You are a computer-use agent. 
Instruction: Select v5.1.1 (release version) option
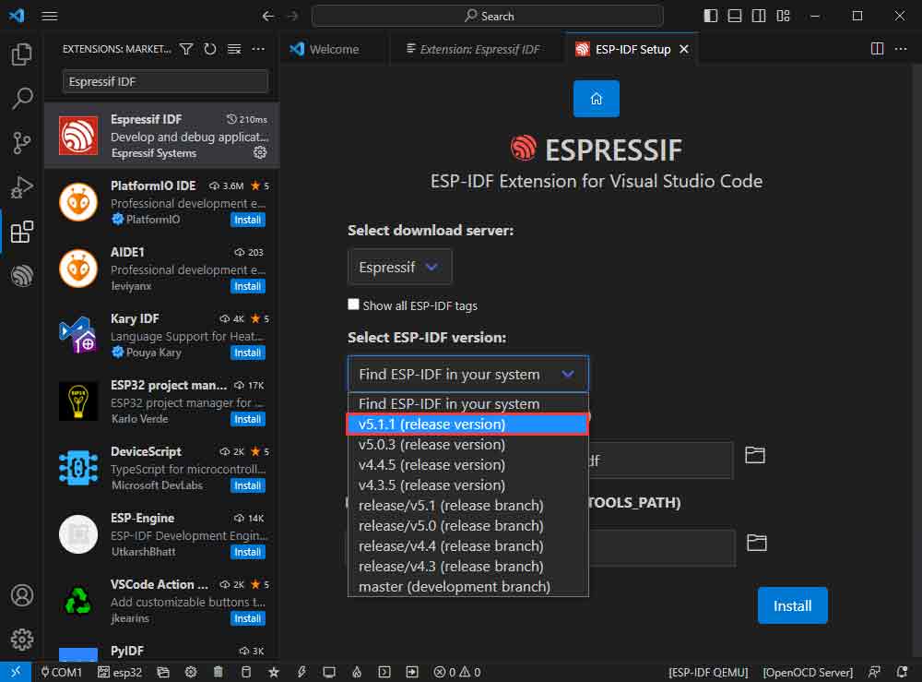click(468, 425)
